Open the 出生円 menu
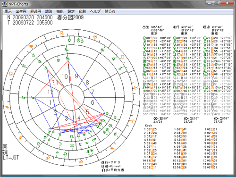This screenshot has width=236, height=177. coord(21,11)
